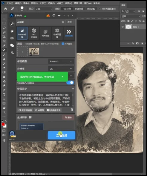Open the 模式 正常 blending dropdown
Image resolution: width=147 pixels, height=176 pixels.
tap(44, 9)
